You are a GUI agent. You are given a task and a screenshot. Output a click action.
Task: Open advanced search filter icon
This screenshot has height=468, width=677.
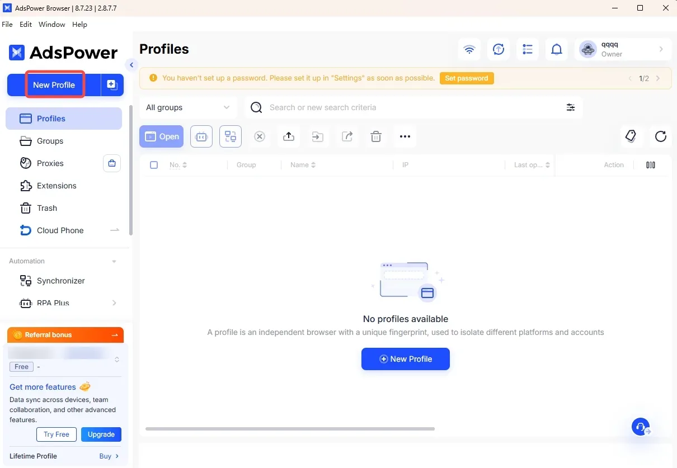(x=571, y=107)
